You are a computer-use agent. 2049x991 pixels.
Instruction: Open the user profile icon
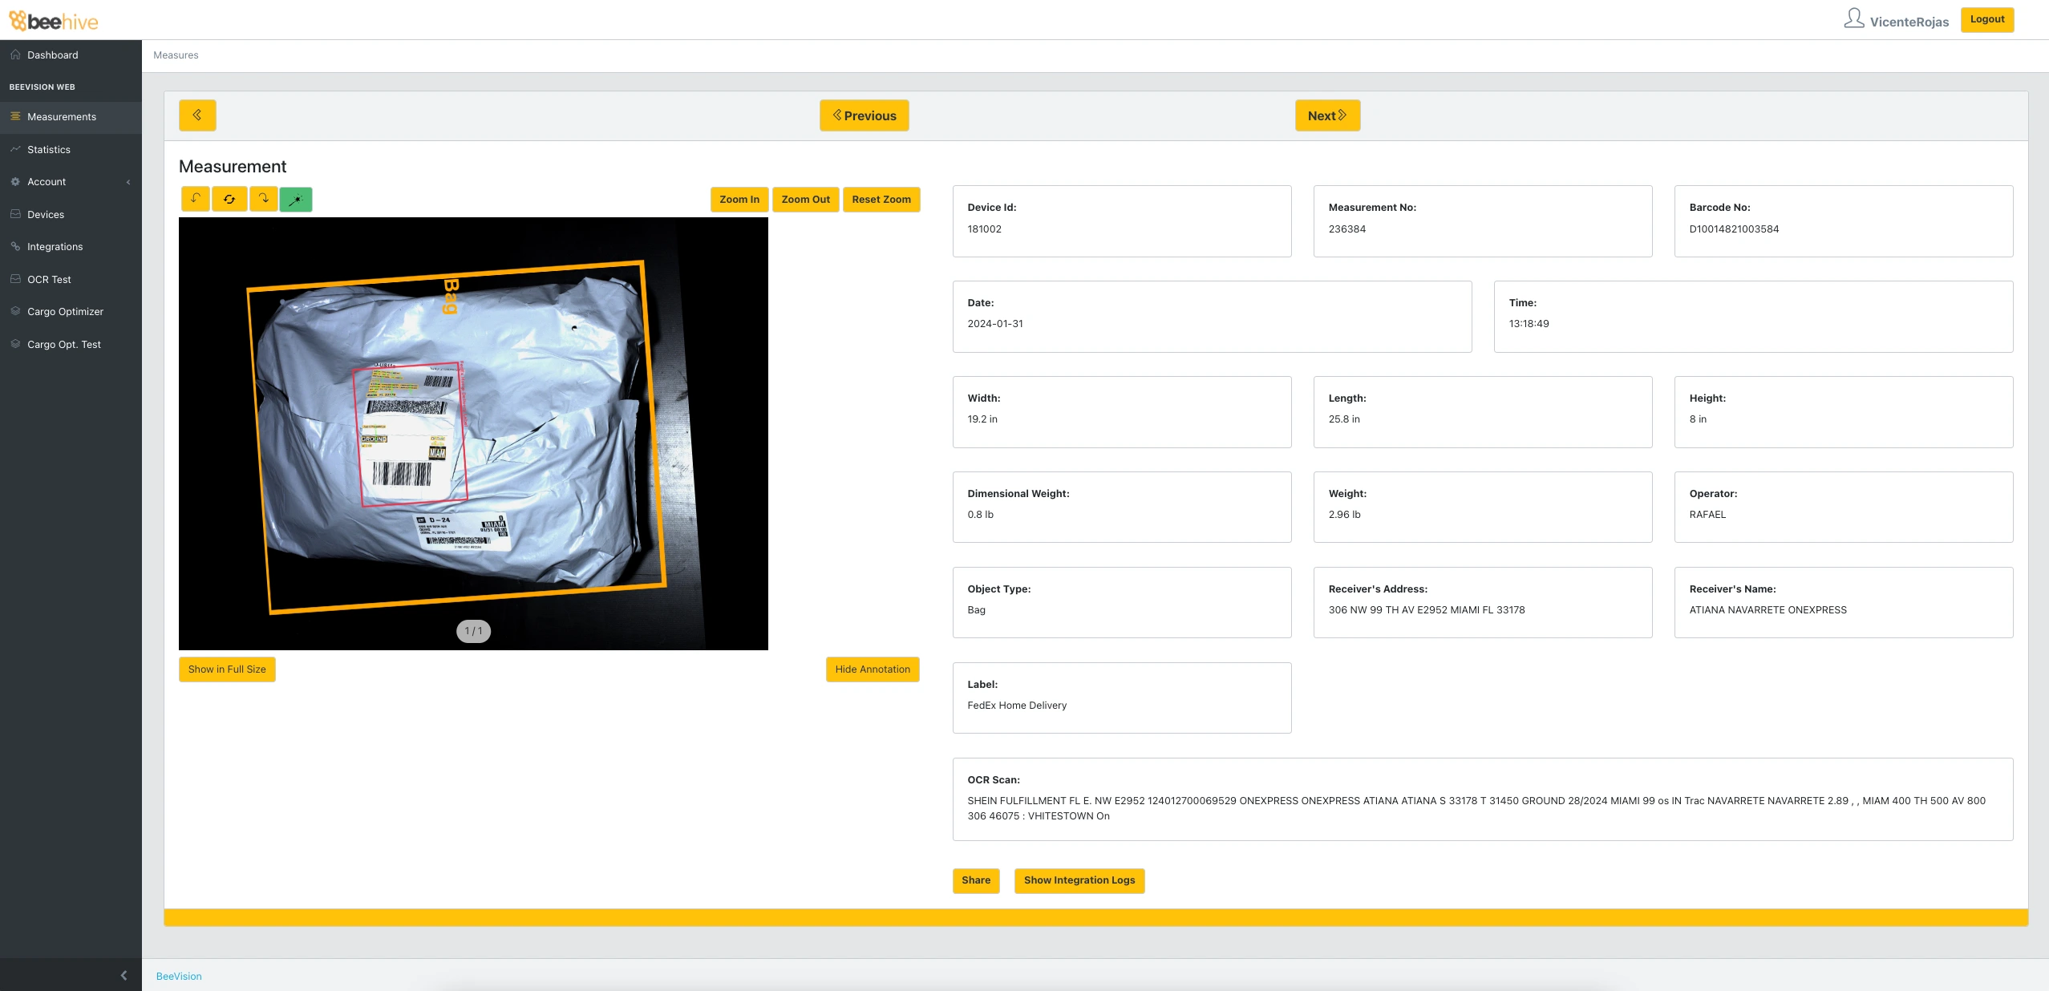(1853, 19)
